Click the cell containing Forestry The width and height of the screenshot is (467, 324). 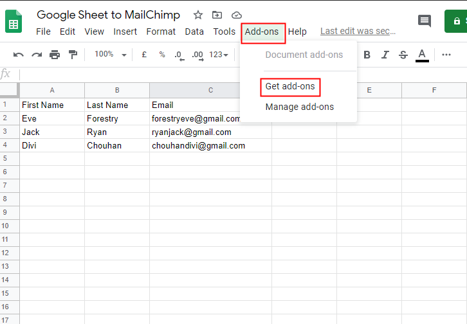[117, 118]
